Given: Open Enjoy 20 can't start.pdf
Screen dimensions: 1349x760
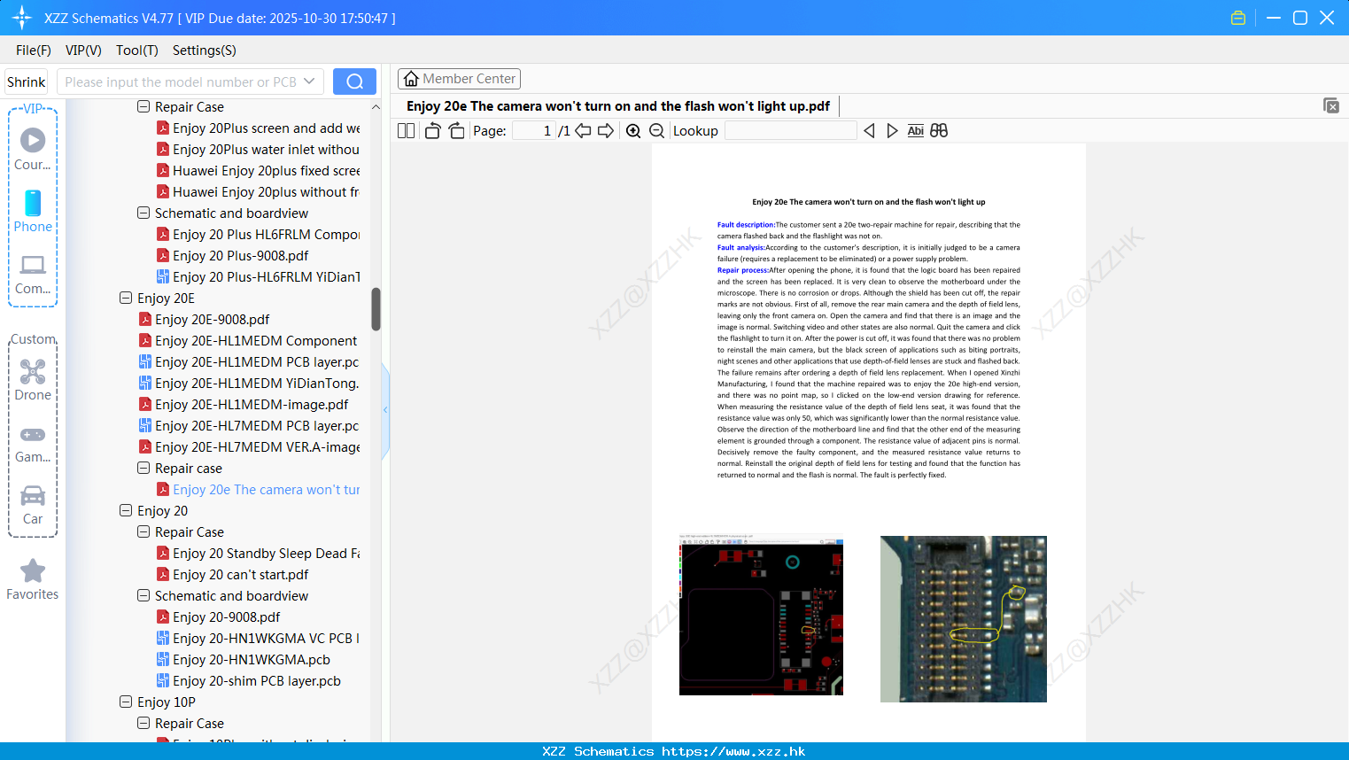Looking at the screenshot, I should 240,575.
